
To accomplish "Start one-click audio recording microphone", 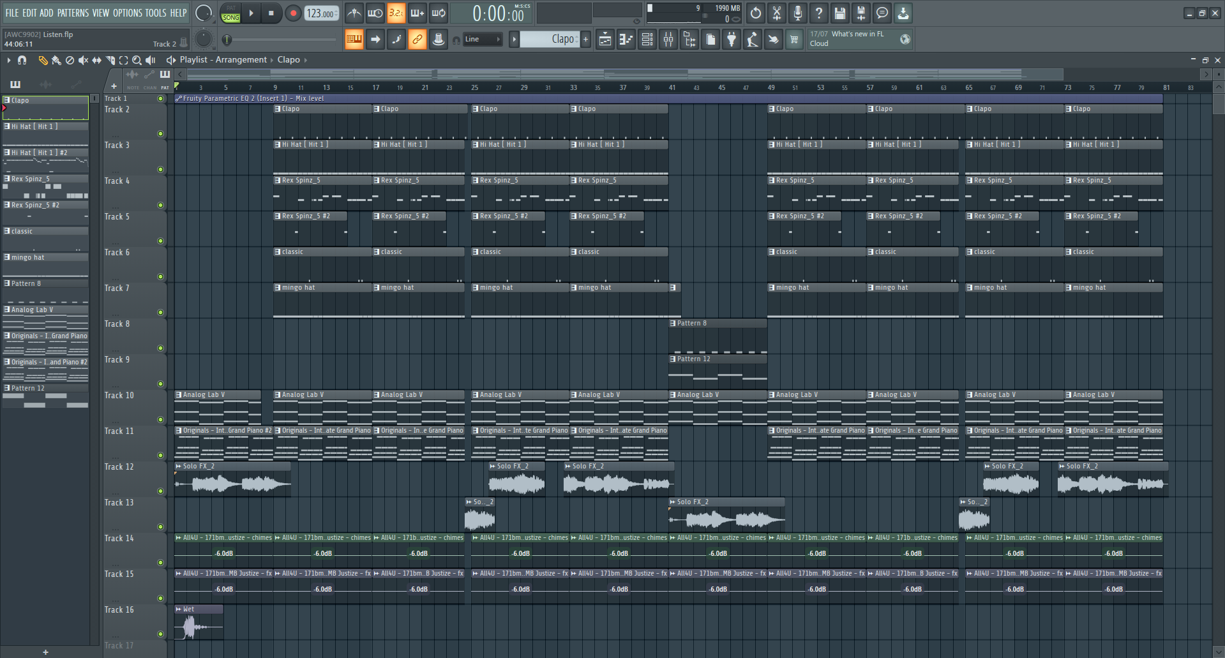I will (x=798, y=13).
